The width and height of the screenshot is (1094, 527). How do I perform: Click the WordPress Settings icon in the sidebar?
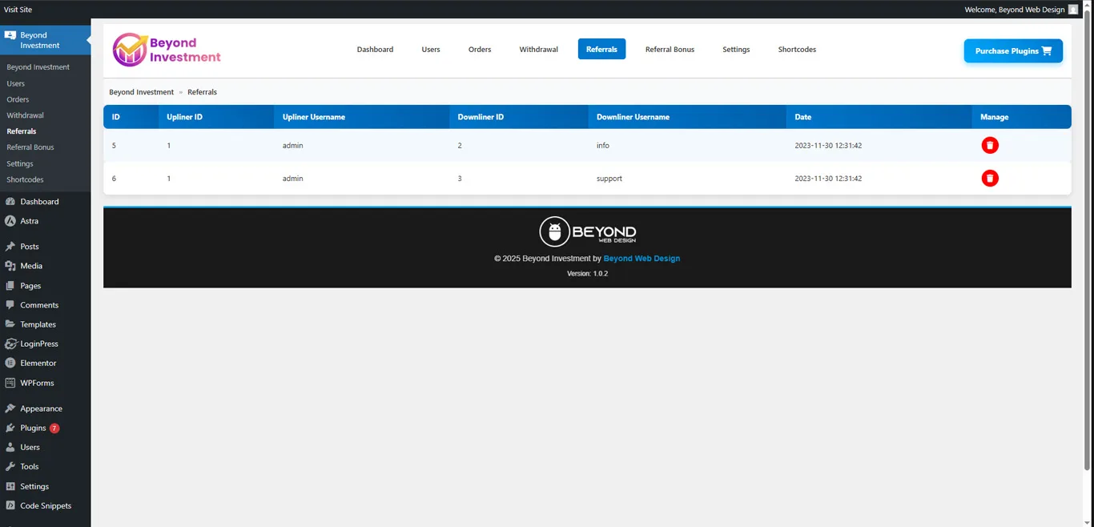tap(10, 486)
